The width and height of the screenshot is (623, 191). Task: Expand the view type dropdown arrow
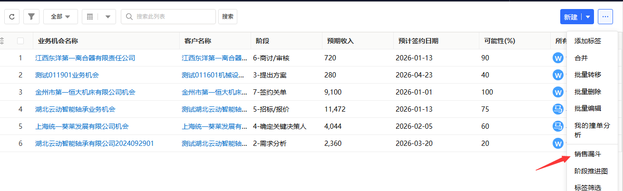coord(107,17)
